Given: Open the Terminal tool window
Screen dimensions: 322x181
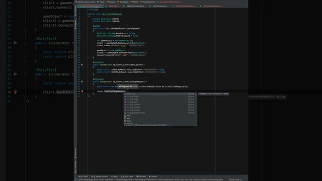Looking at the screenshot, I should pos(141,176).
